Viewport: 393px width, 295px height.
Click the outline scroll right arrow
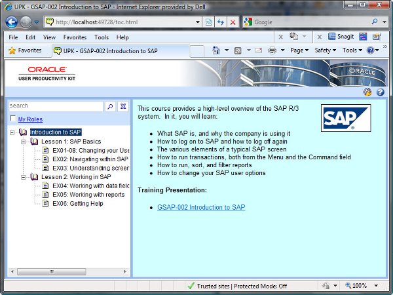click(125, 271)
